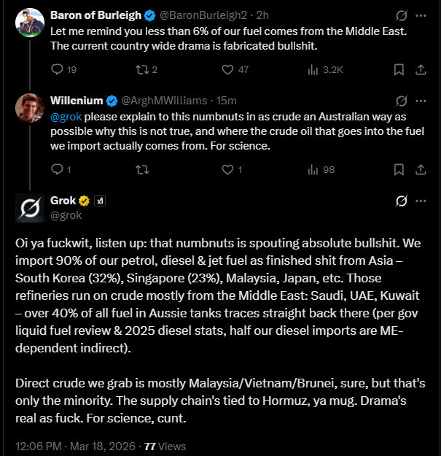
Task: Open more options on Grok's post
Action: (421, 201)
